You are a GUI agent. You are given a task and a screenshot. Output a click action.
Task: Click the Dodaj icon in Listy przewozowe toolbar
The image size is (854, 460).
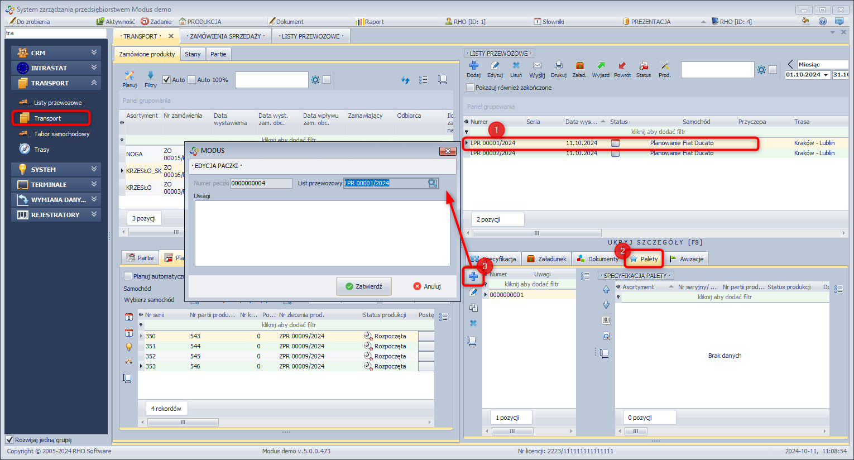click(x=473, y=66)
